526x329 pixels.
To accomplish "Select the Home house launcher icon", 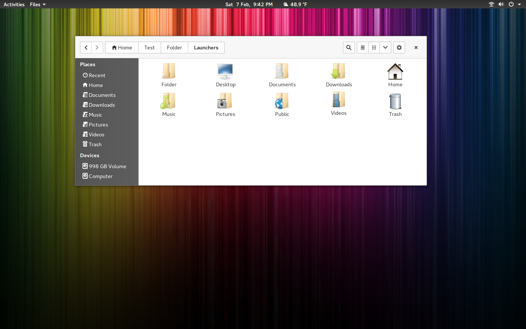I will pyautogui.click(x=395, y=71).
